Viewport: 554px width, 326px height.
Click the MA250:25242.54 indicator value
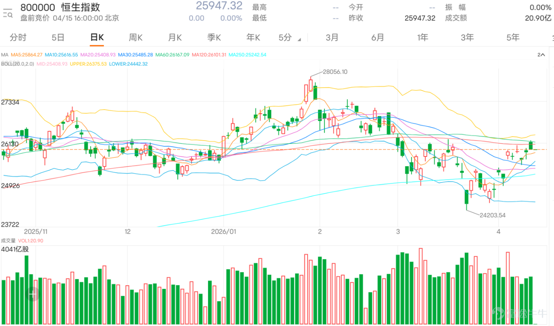tap(248, 55)
